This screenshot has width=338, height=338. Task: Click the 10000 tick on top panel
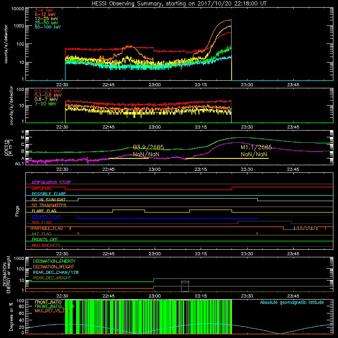point(18,8)
